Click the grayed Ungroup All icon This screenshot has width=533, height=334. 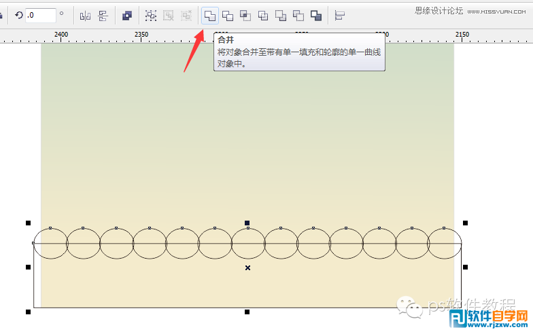(186, 16)
